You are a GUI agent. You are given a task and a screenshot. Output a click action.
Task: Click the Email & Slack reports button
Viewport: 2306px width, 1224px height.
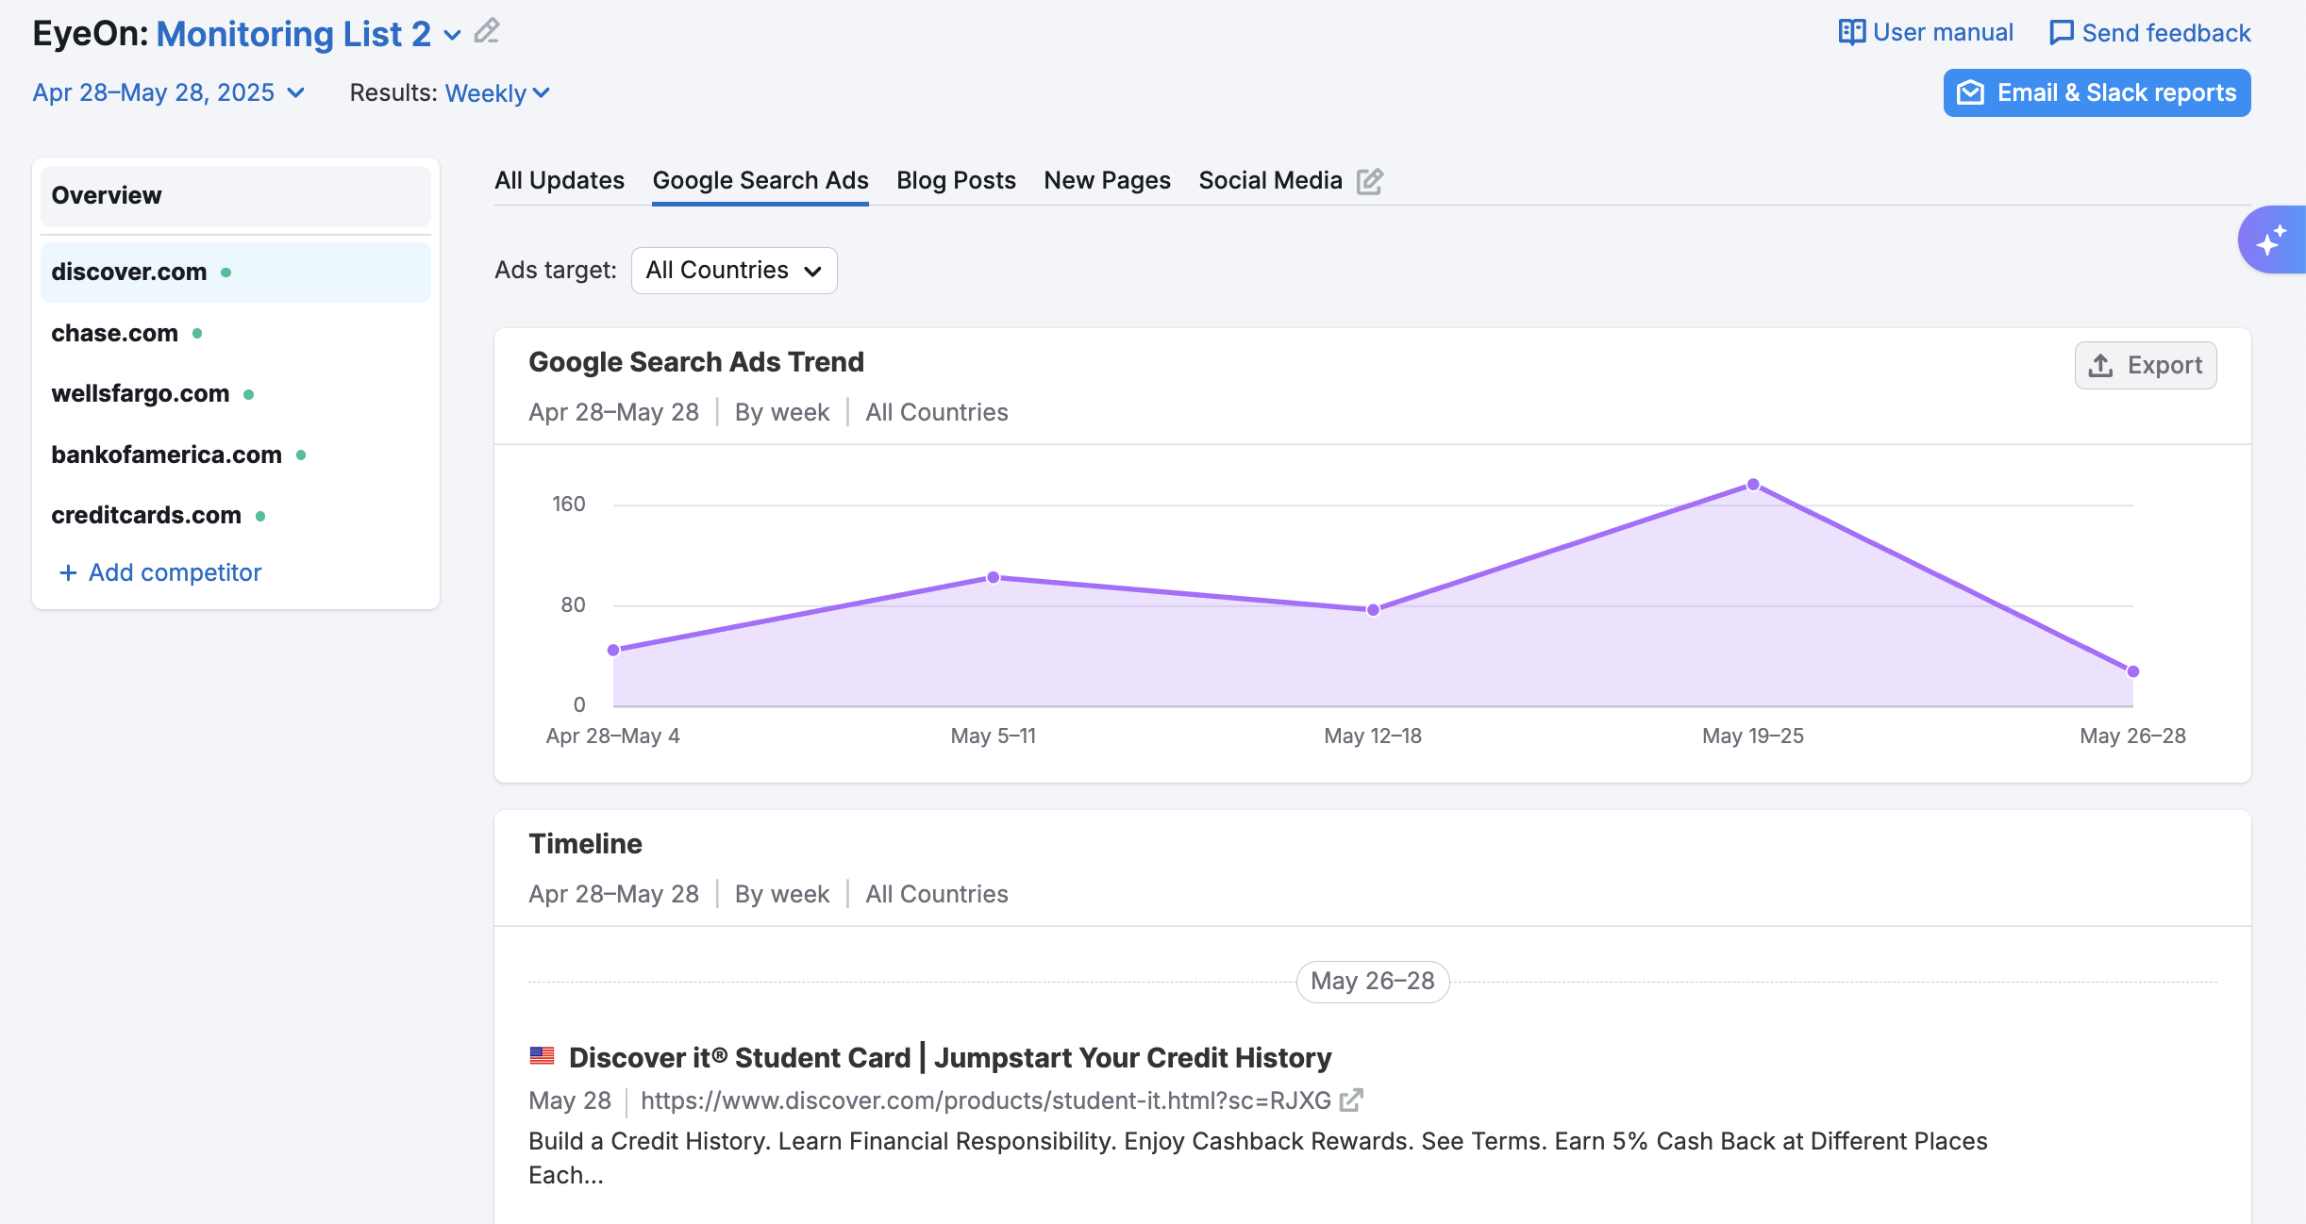click(2097, 92)
